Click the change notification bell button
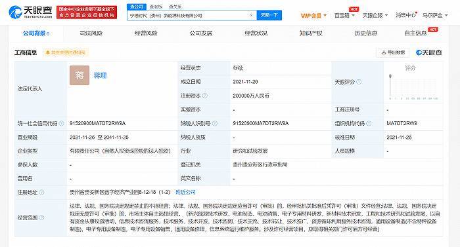The height and width of the screenshot is (247, 460). [66, 52]
